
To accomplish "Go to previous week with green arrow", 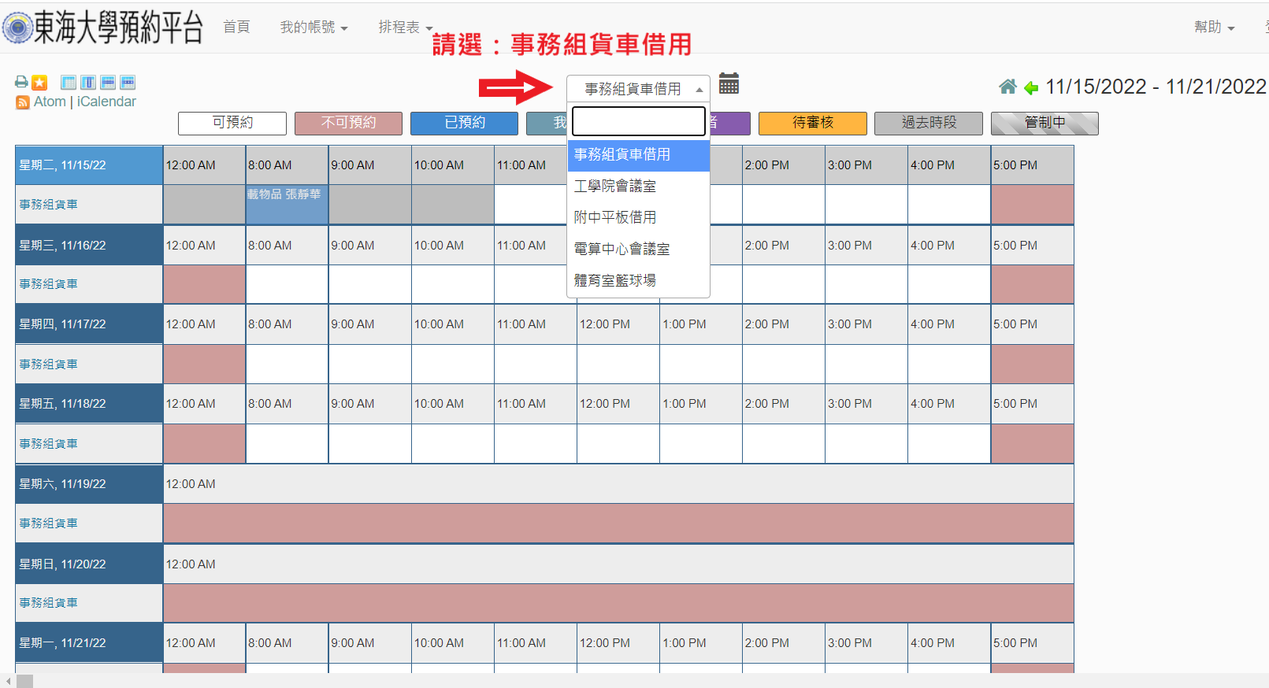I will [x=1030, y=87].
